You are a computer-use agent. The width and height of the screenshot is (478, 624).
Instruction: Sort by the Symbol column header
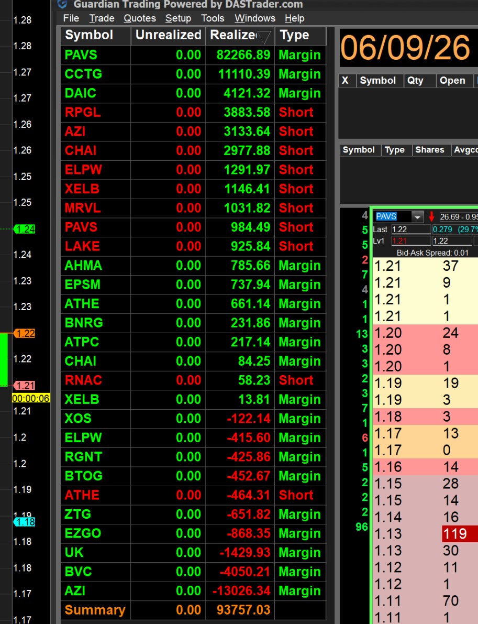tap(96, 36)
